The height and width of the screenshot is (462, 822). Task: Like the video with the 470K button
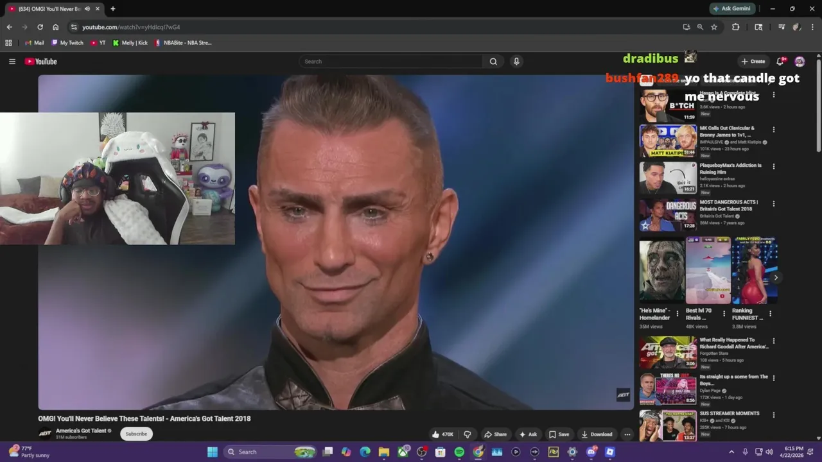[442, 434]
